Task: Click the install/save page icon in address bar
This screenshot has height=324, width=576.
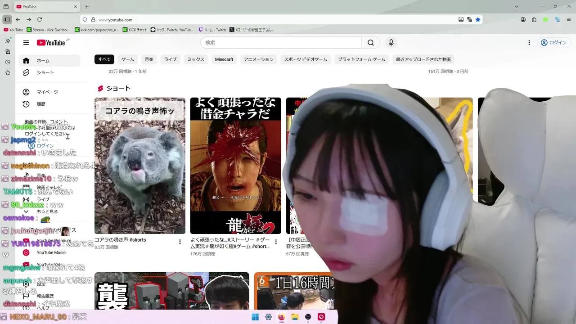Action: pyautogui.click(x=461, y=20)
